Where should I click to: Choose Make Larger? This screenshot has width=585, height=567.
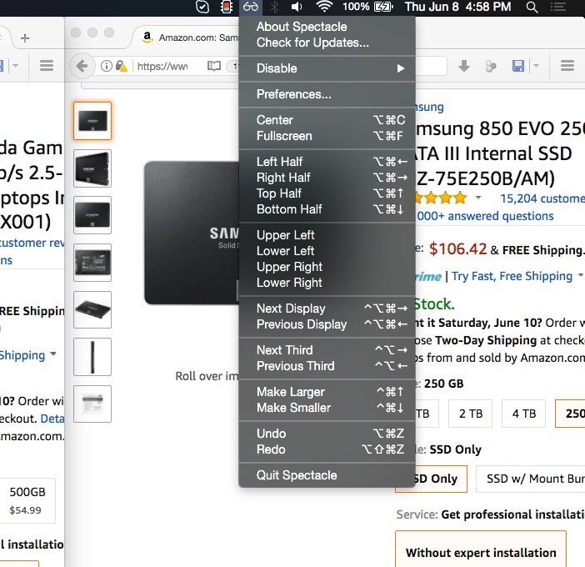[x=327, y=392]
